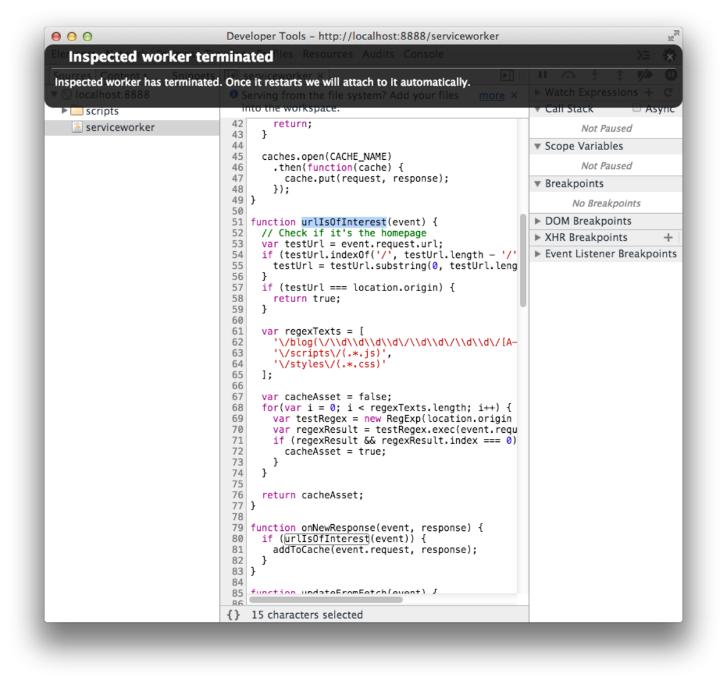The image size is (727, 684).
Task: Click the highlighted urlIsOfInterest on line 51
Action: (x=344, y=222)
